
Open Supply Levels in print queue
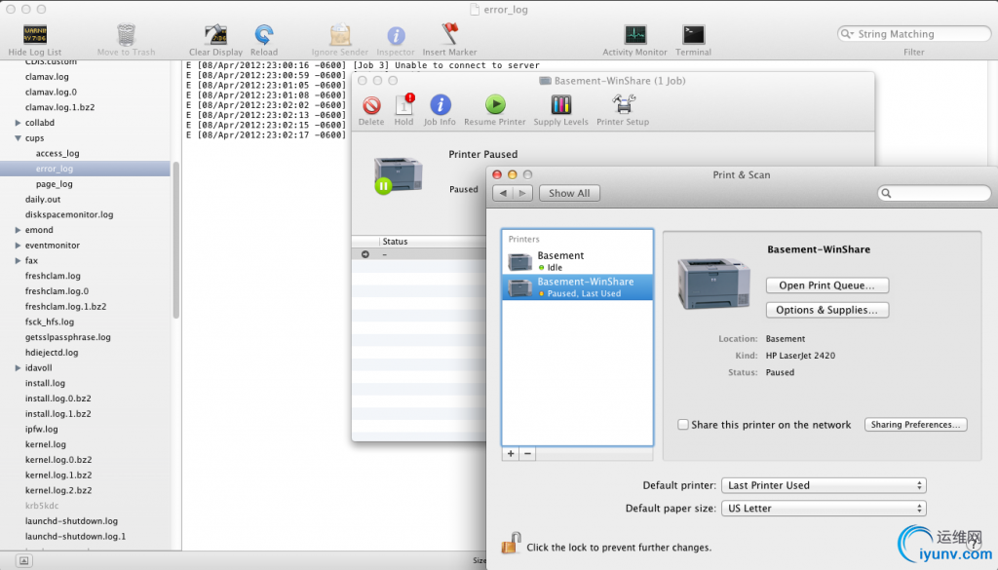[x=560, y=104]
